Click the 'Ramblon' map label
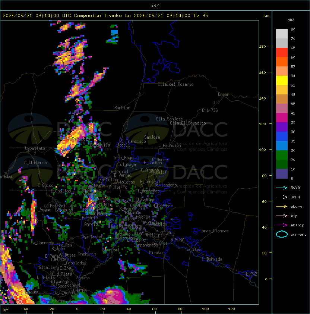Image resolution: width=310 pixels, height=314 pixels. coord(122,108)
